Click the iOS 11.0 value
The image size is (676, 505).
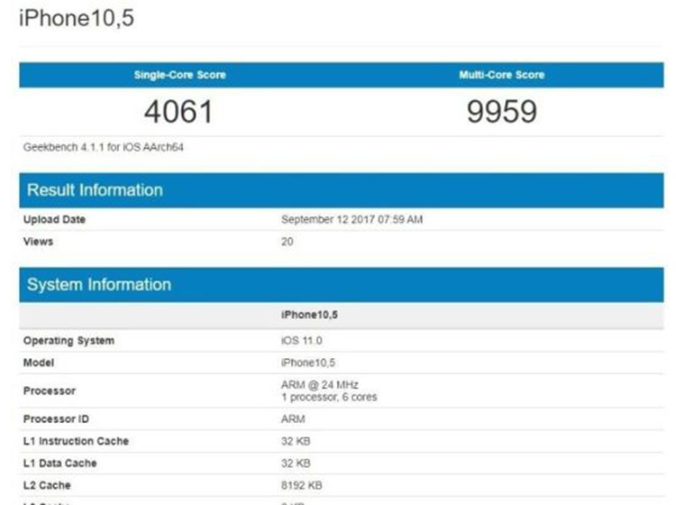point(301,340)
